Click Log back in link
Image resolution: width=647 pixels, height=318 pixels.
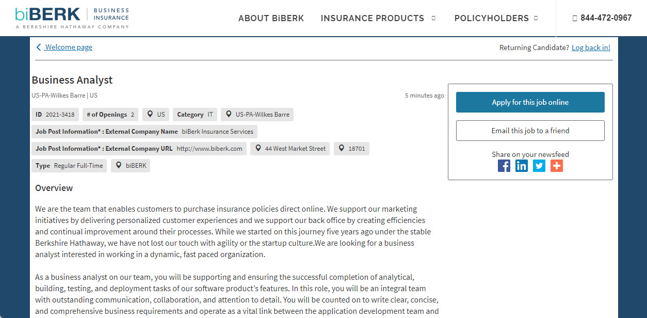point(591,47)
